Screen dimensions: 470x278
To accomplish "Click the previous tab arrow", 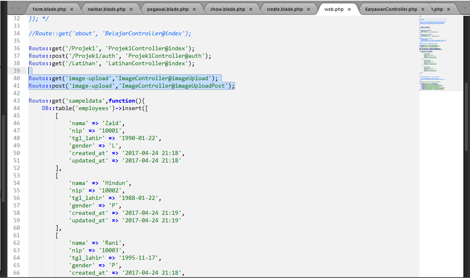I will [x=12, y=8].
